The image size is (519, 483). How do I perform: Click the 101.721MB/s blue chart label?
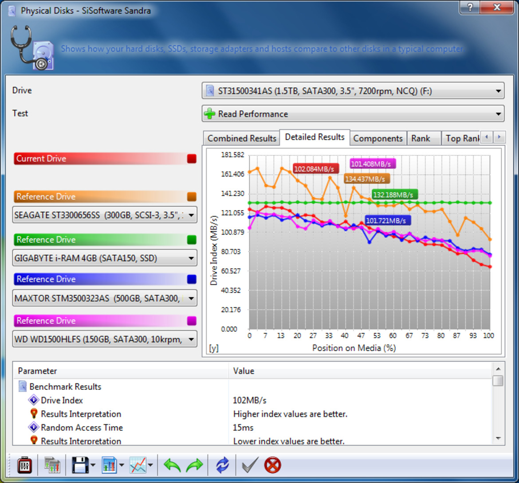click(388, 220)
